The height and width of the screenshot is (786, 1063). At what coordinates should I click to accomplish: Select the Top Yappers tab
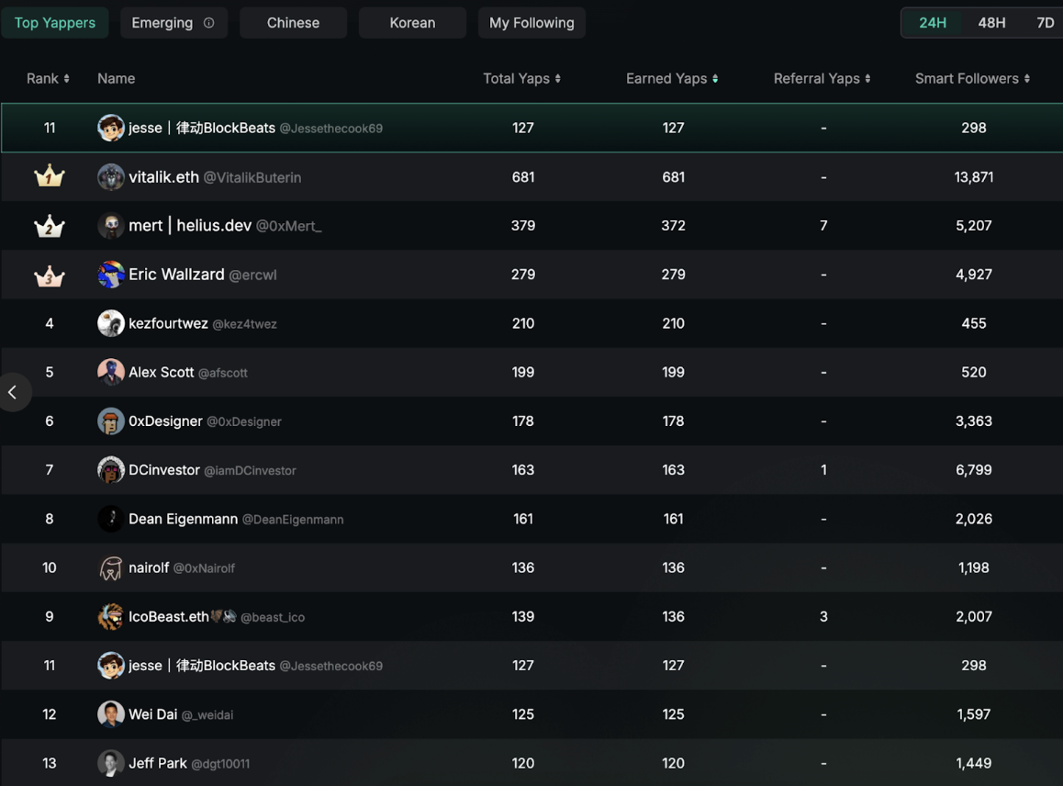(55, 23)
